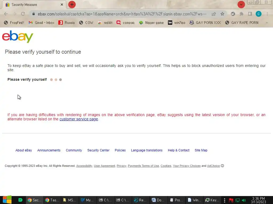Click the browser forward arrow
Viewport: 273px width, 204px height.
14,14
